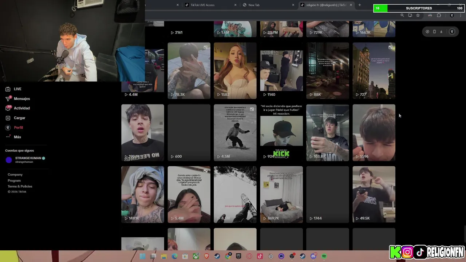Expand the Más menu in sidebar
This screenshot has width=466, height=262.
[13, 137]
